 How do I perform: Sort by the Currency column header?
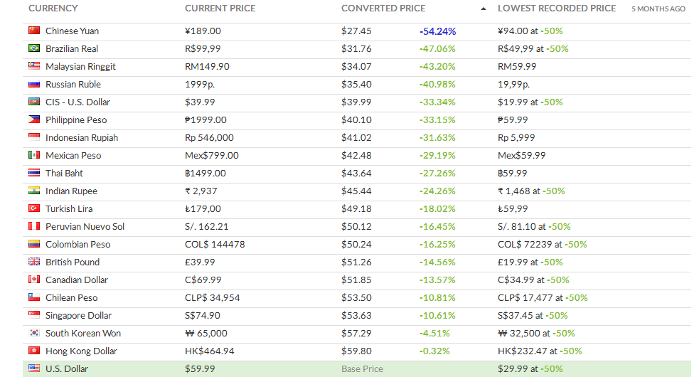(x=53, y=9)
